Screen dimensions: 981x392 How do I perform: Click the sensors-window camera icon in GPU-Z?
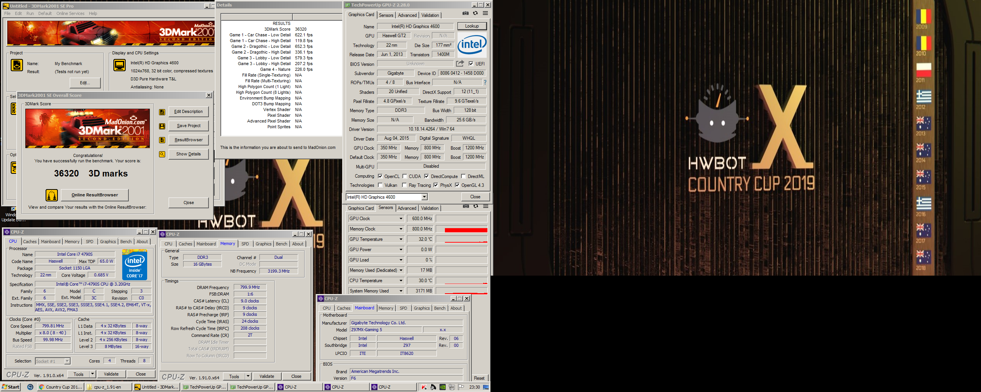(x=466, y=206)
